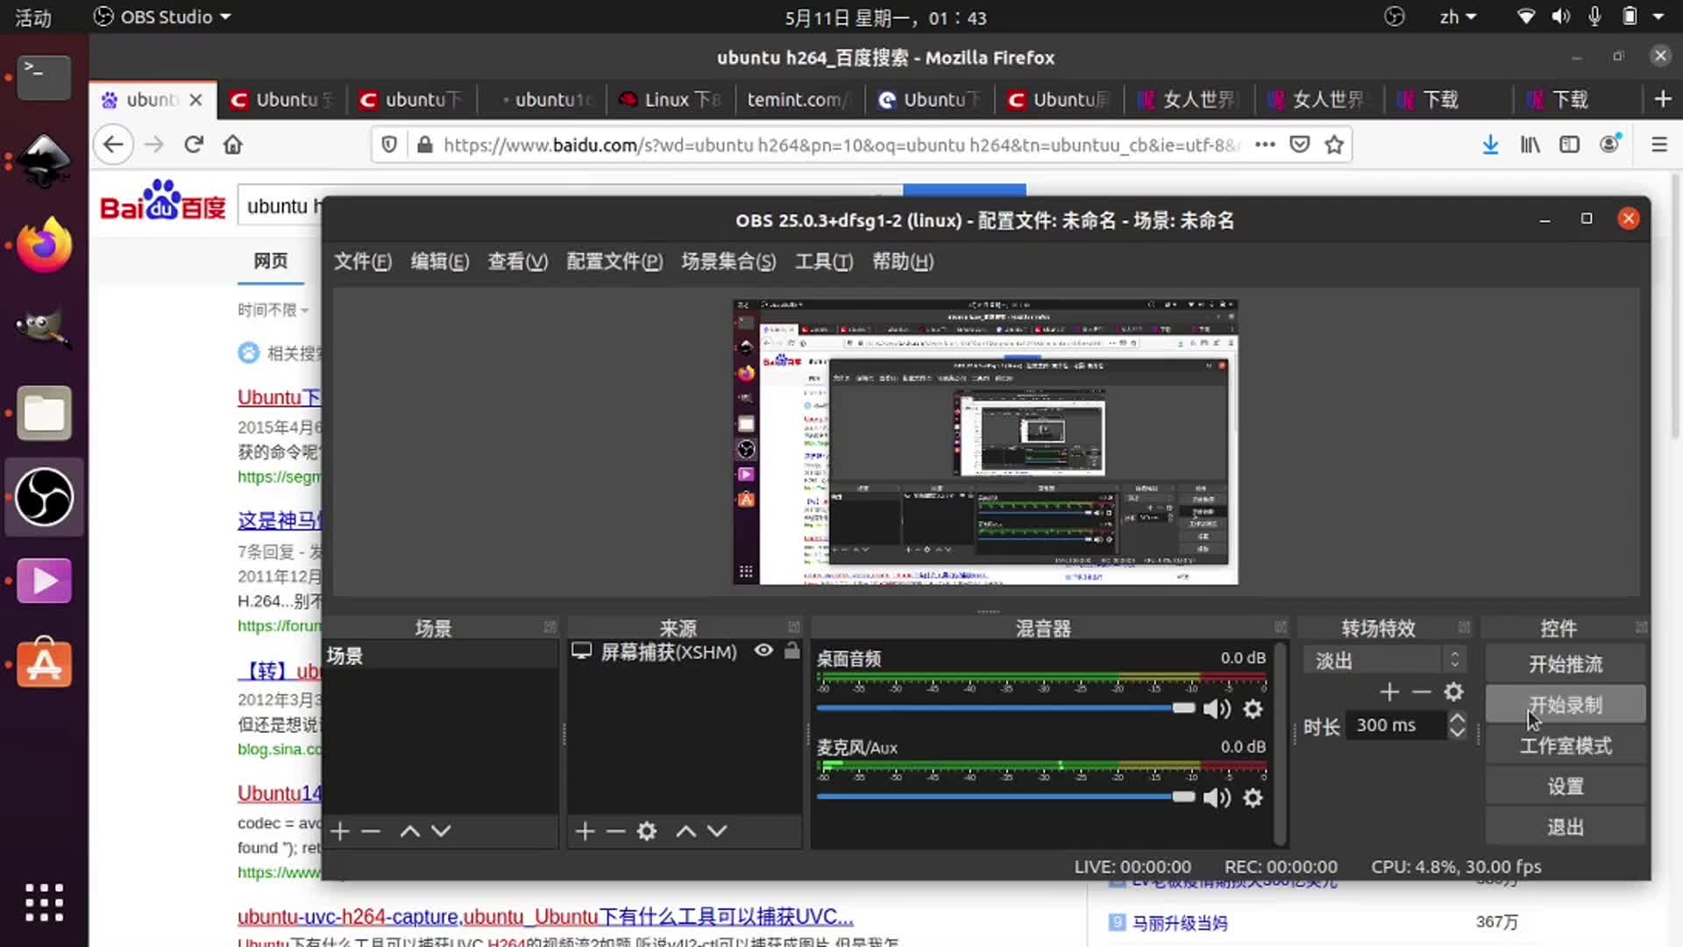The width and height of the screenshot is (1683, 947).
Task: Toggle lock on 屏幕捕获(XSHM) source
Action: [792, 651]
